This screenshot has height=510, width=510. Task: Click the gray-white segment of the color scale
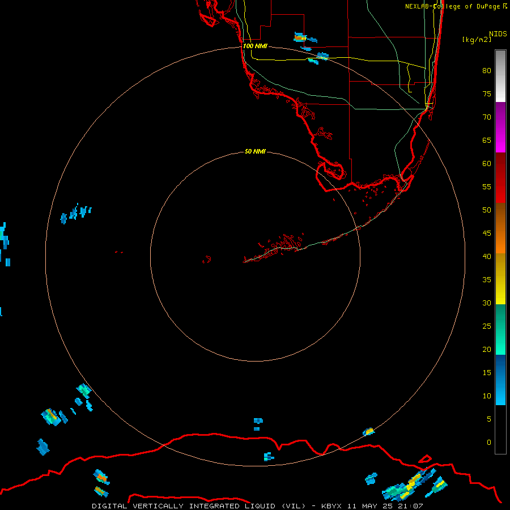500,76
